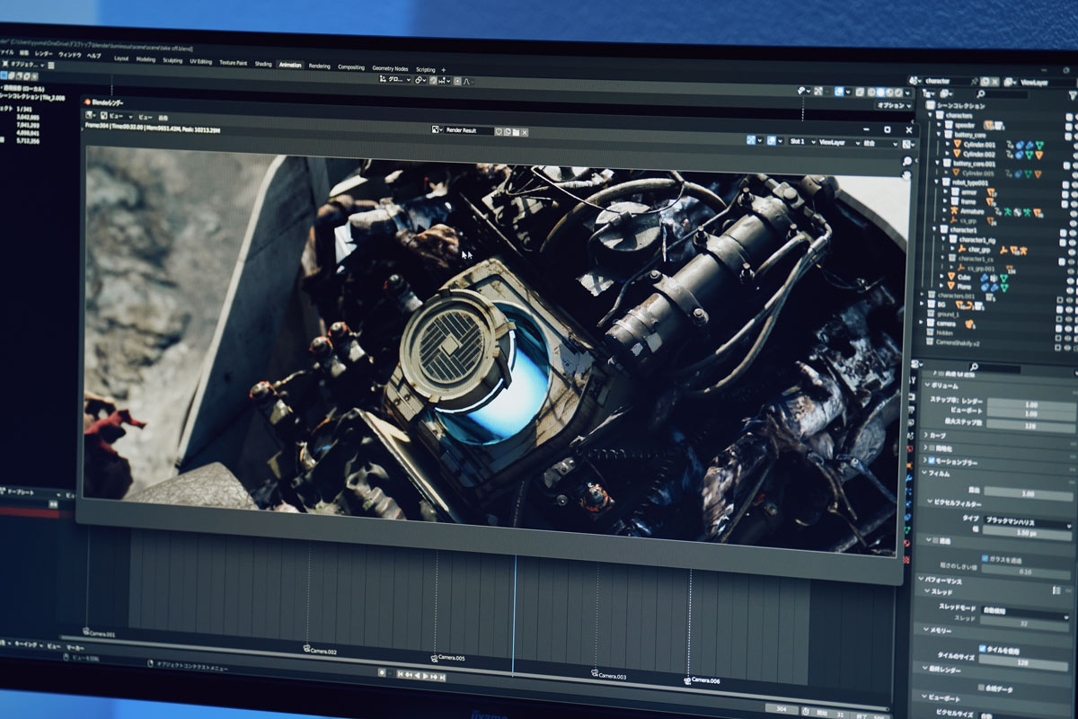The image size is (1078, 719).
Task: Click the proportional editing falloff icon
Action: 468,81
